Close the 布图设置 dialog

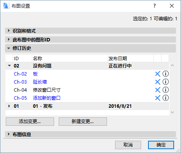tap(172, 6)
